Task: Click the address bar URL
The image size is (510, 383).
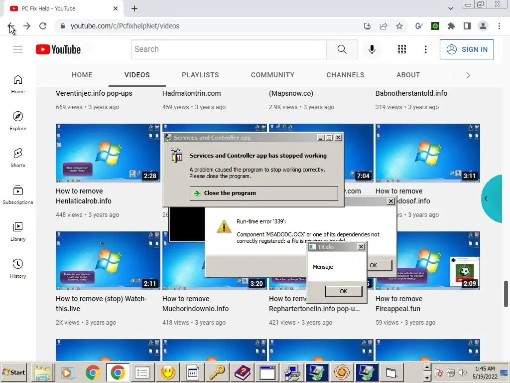Action: click(125, 26)
